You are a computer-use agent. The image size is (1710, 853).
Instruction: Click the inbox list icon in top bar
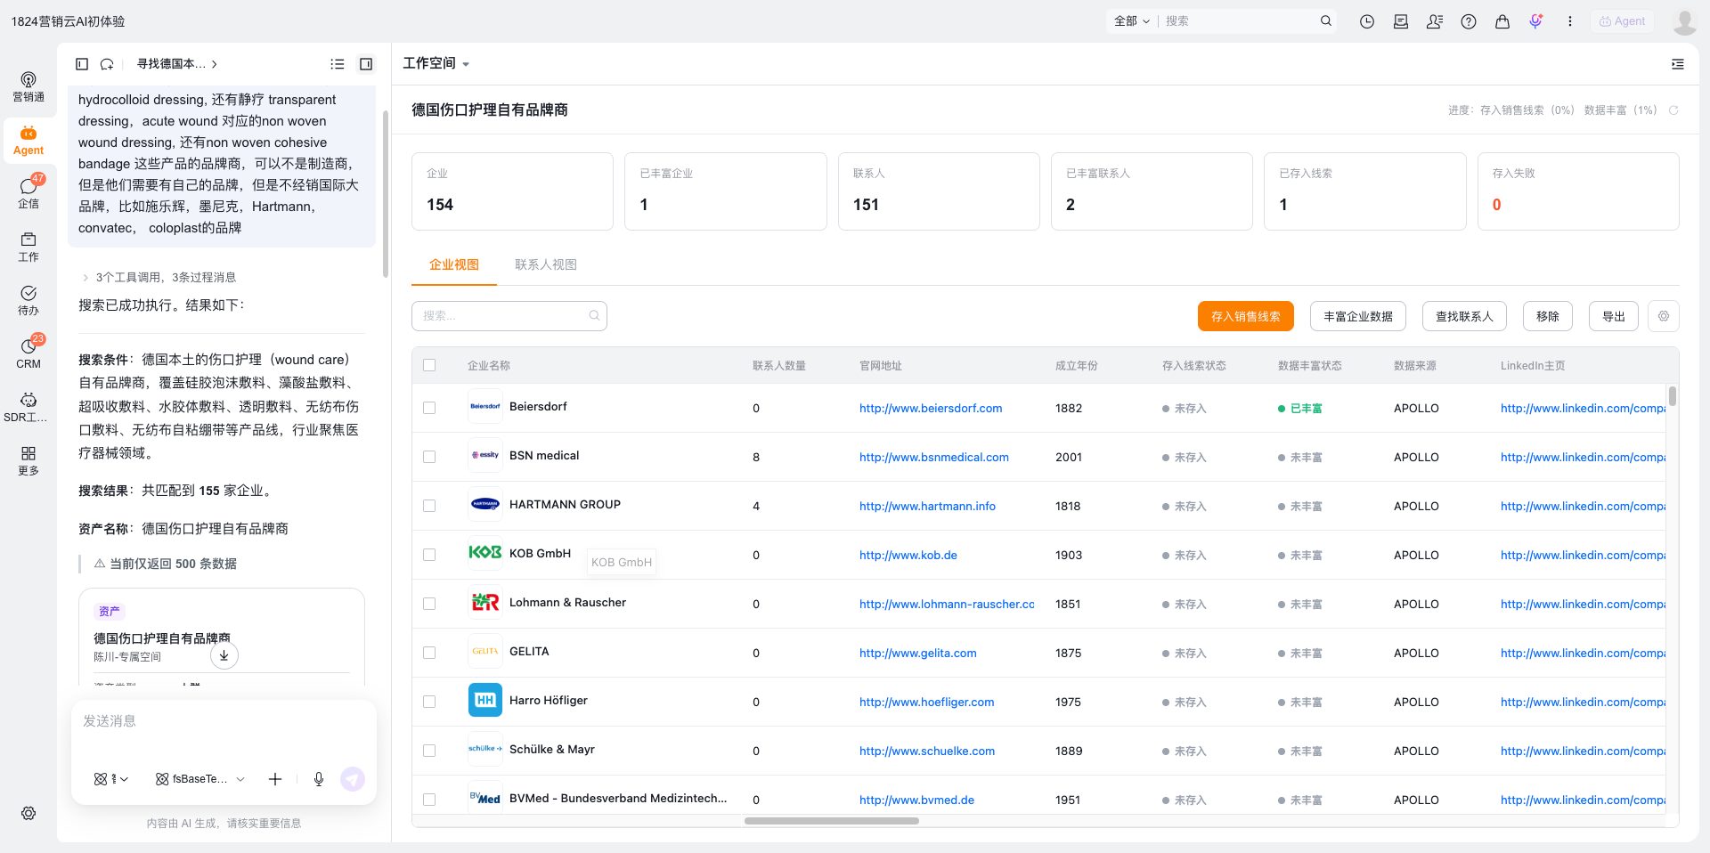click(x=1401, y=21)
